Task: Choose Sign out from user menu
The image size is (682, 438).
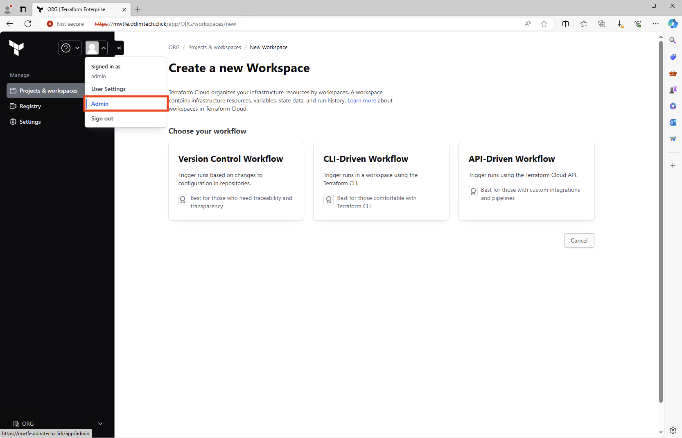Action: point(102,118)
